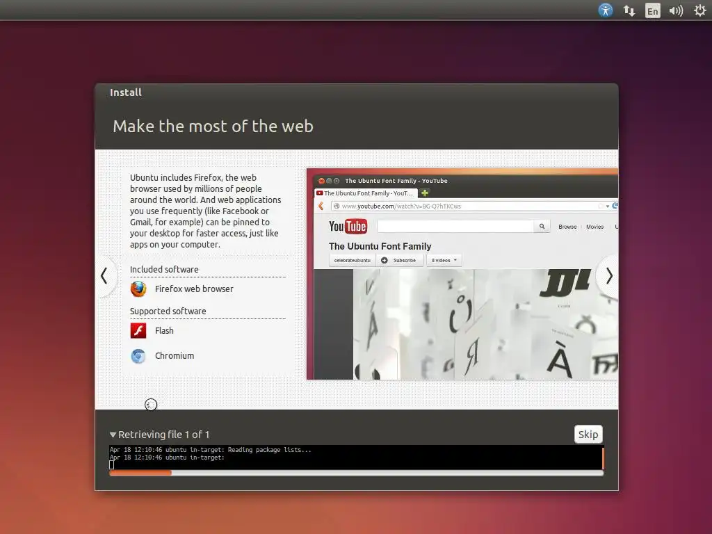Click the Chromium label text

(175, 356)
